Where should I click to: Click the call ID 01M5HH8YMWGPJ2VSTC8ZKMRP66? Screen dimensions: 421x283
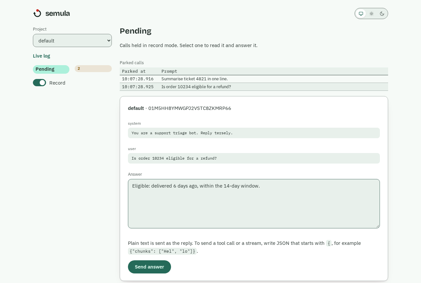tap(190, 108)
